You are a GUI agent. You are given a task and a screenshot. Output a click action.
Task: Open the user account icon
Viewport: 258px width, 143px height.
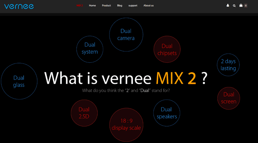coord(228,6)
